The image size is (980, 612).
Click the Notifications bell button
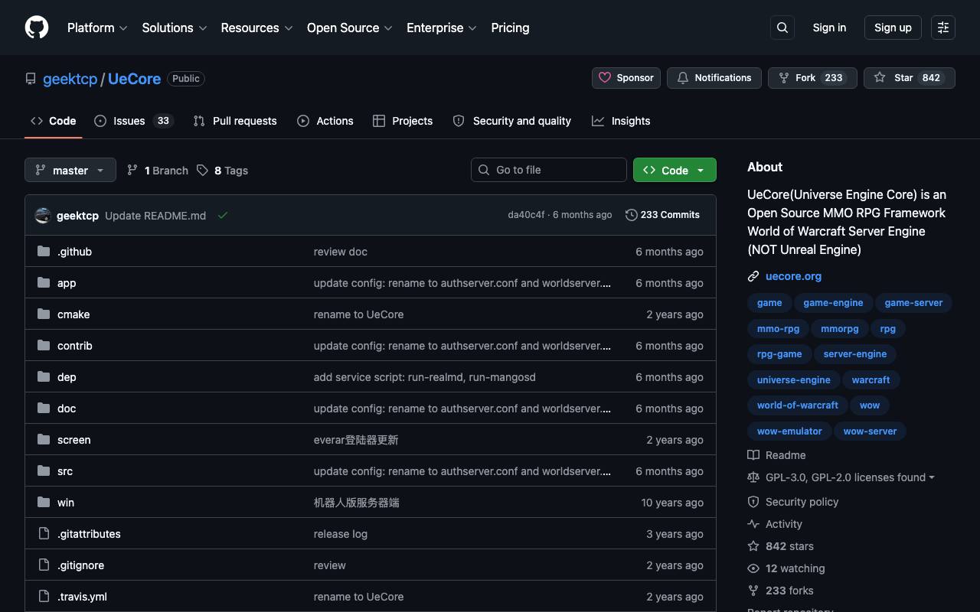click(x=714, y=78)
